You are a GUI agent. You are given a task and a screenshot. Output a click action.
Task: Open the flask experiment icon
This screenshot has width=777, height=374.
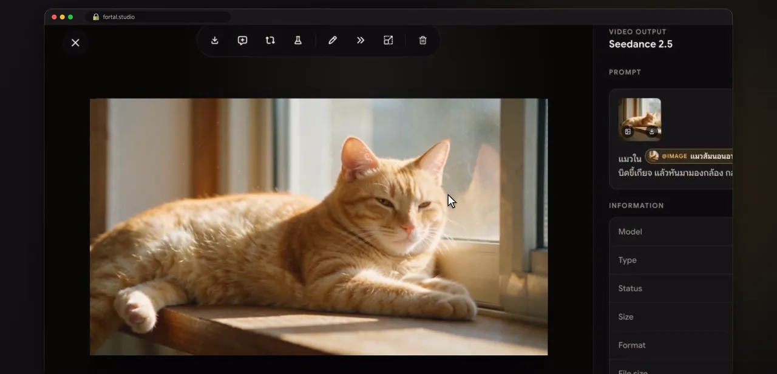click(x=298, y=41)
